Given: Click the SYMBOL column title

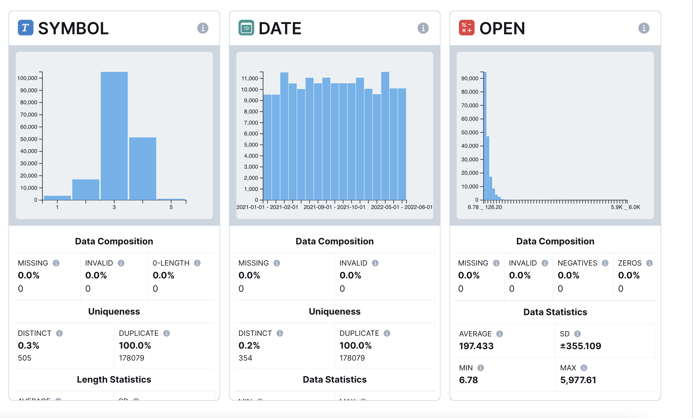Looking at the screenshot, I should tap(73, 28).
